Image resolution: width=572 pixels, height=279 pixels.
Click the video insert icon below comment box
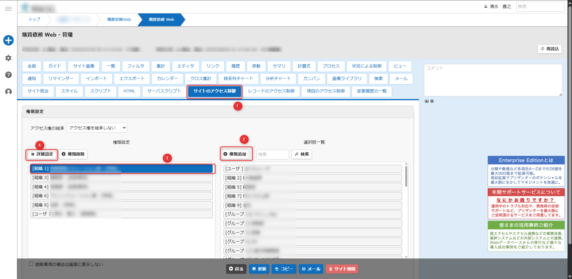[x=432, y=101]
